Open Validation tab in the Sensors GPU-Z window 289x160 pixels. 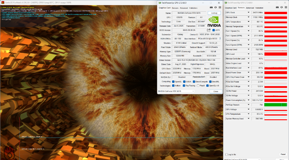(x=259, y=8)
